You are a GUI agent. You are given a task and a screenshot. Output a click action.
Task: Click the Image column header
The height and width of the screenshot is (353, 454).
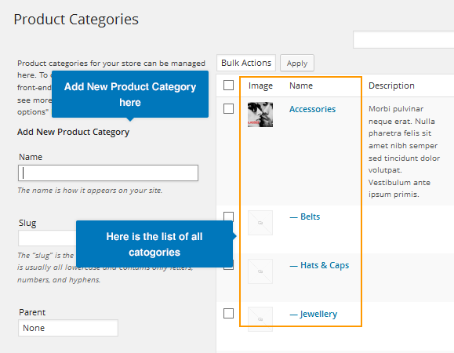(260, 86)
